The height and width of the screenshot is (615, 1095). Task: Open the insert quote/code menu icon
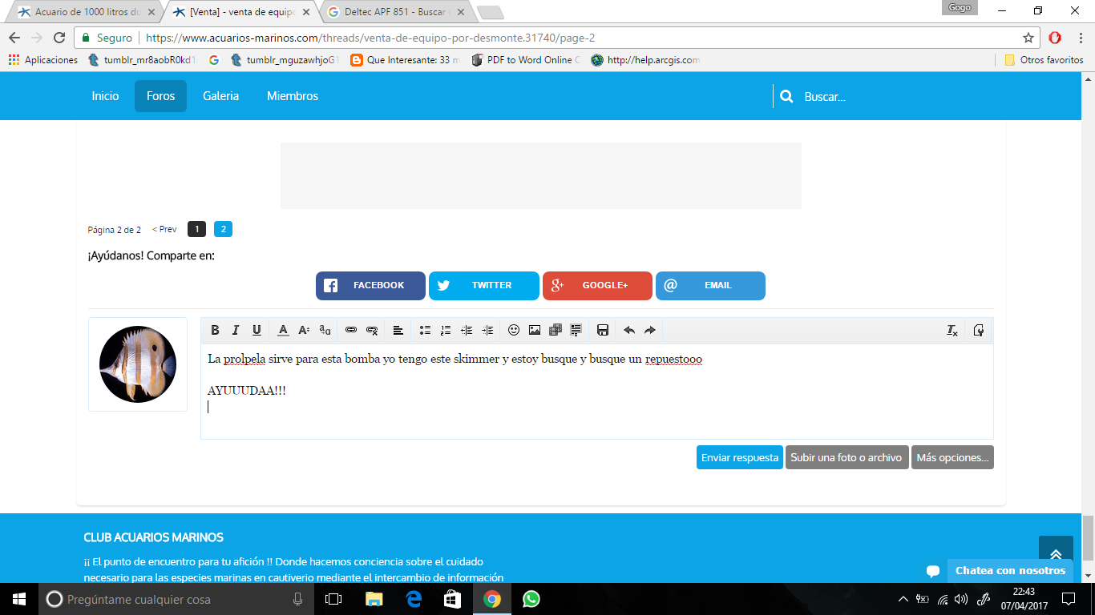[x=576, y=330]
